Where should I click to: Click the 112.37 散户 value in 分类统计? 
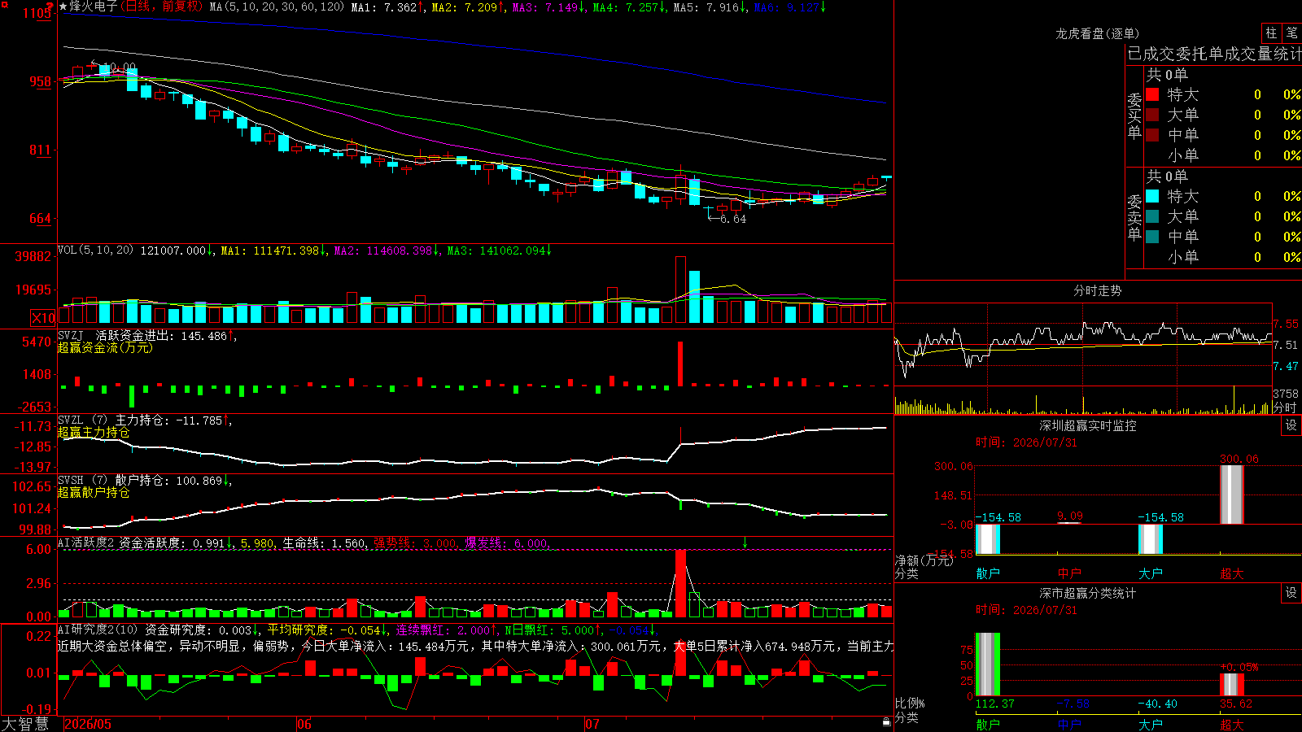click(995, 704)
